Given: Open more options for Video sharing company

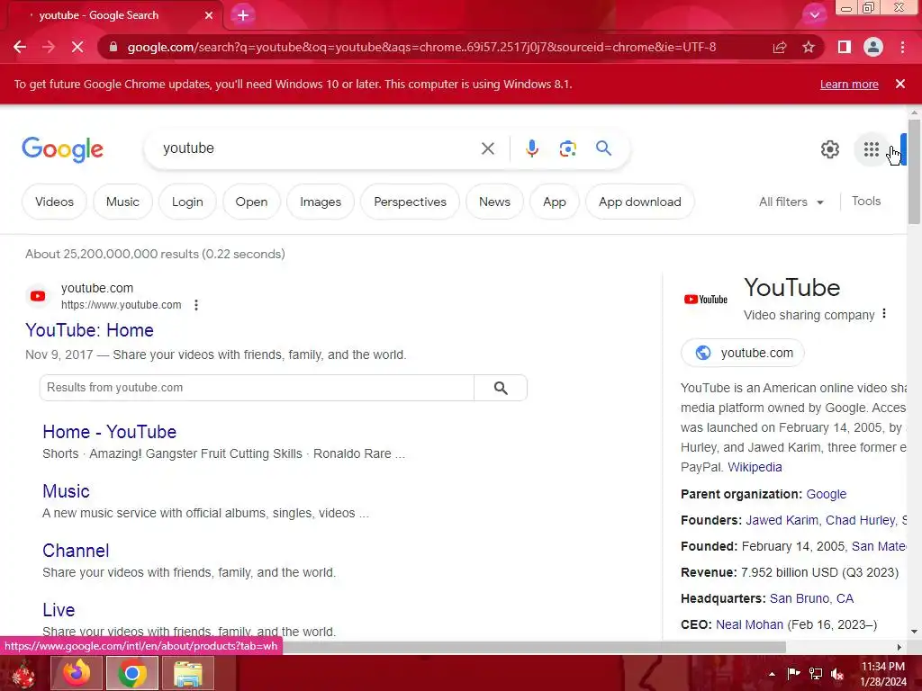Looking at the screenshot, I should point(884,314).
